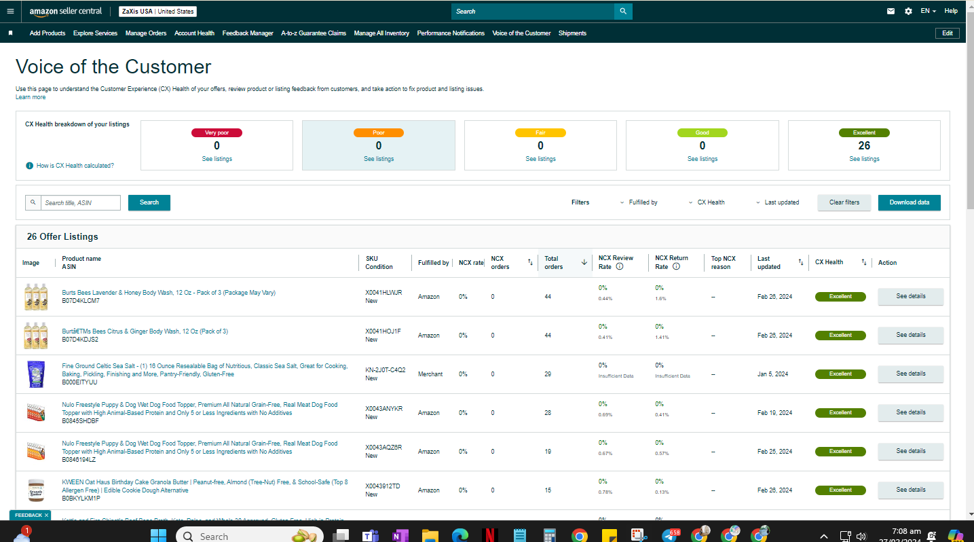Image resolution: width=974 pixels, height=542 pixels.
Task: Open the hamburger navigation menu
Action: point(10,11)
